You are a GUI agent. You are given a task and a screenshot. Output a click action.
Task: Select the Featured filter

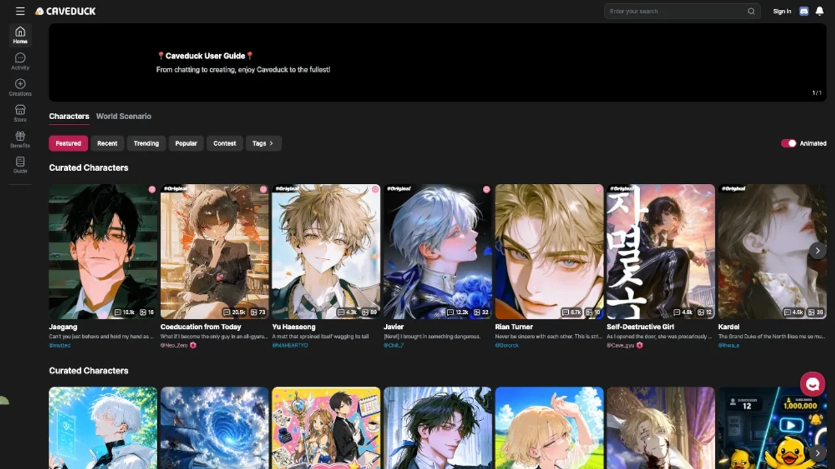(x=68, y=143)
